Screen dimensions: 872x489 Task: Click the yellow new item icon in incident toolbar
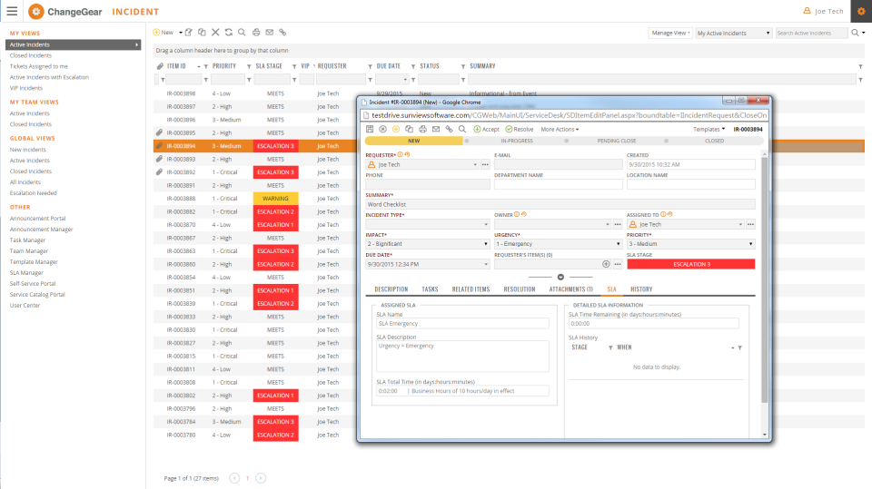[396, 129]
